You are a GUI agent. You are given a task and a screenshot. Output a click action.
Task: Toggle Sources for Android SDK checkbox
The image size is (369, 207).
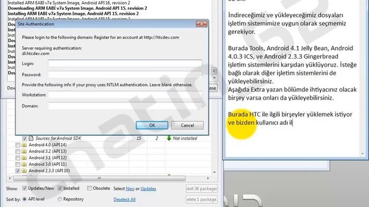24,139
